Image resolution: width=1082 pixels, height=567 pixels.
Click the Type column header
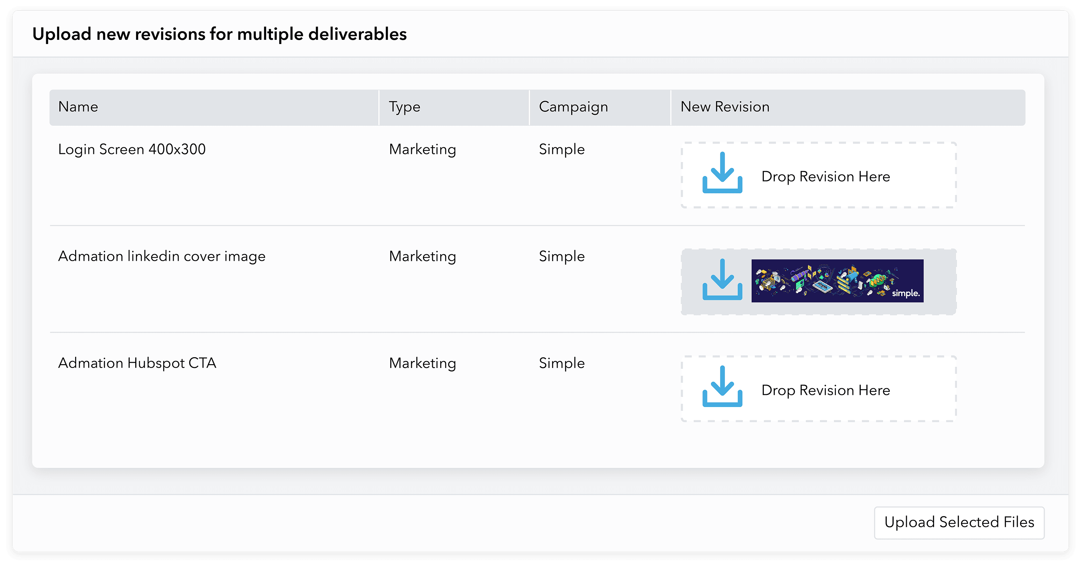(404, 107)
